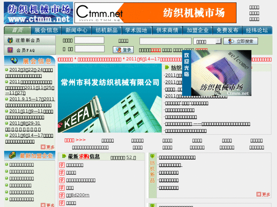
Task: Focus the password input field
Action: (x=90, y=49)
